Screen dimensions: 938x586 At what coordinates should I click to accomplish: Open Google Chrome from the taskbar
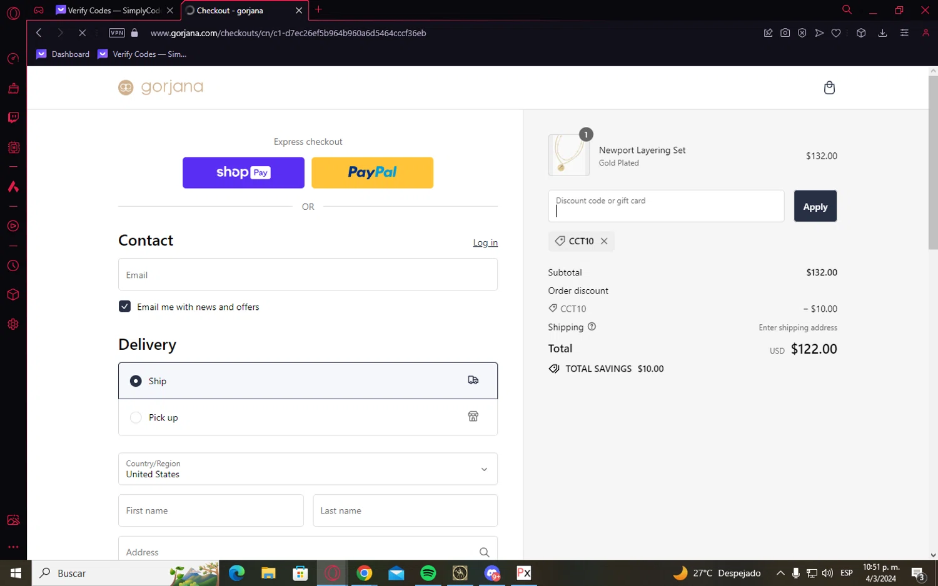[x=365, y=573]
